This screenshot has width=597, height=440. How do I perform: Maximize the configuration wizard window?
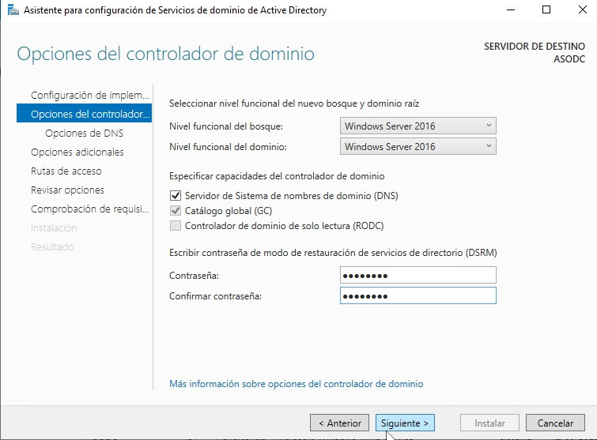tap(546, 10)
